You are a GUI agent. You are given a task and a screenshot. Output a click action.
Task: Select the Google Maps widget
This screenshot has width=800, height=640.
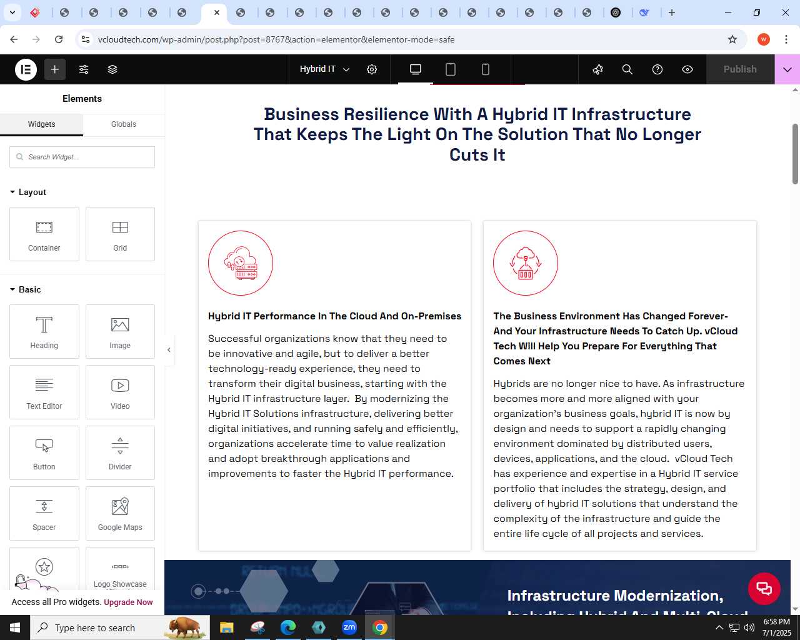tap(120, 514)
